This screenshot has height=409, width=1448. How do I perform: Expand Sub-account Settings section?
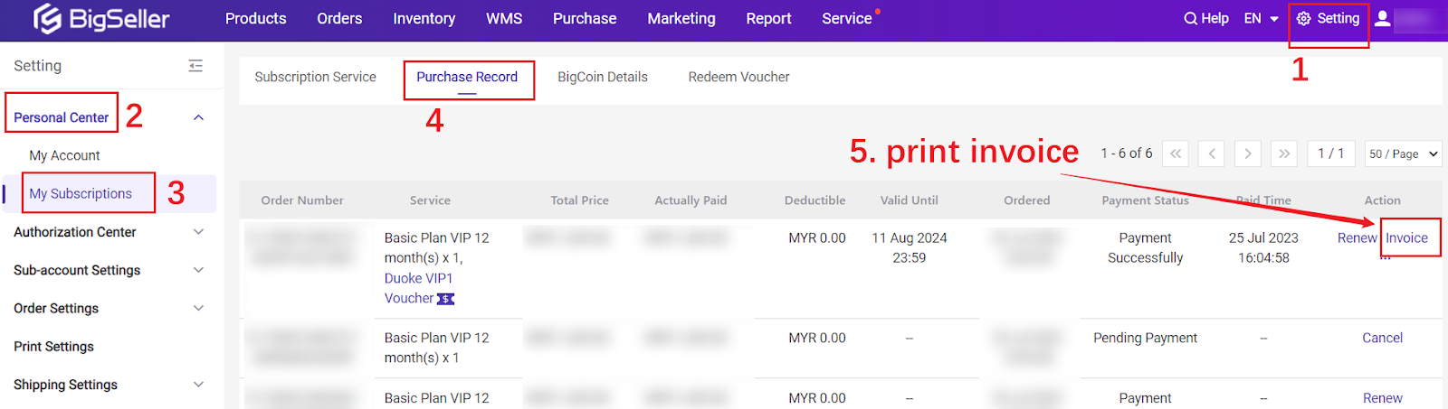[198, 270]
